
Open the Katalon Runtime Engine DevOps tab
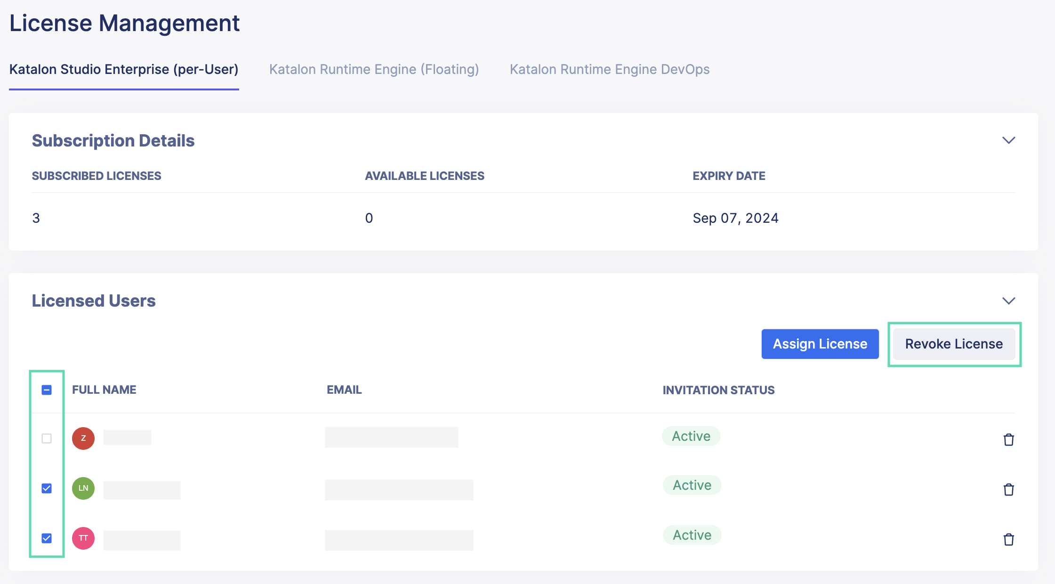point(609,69)
